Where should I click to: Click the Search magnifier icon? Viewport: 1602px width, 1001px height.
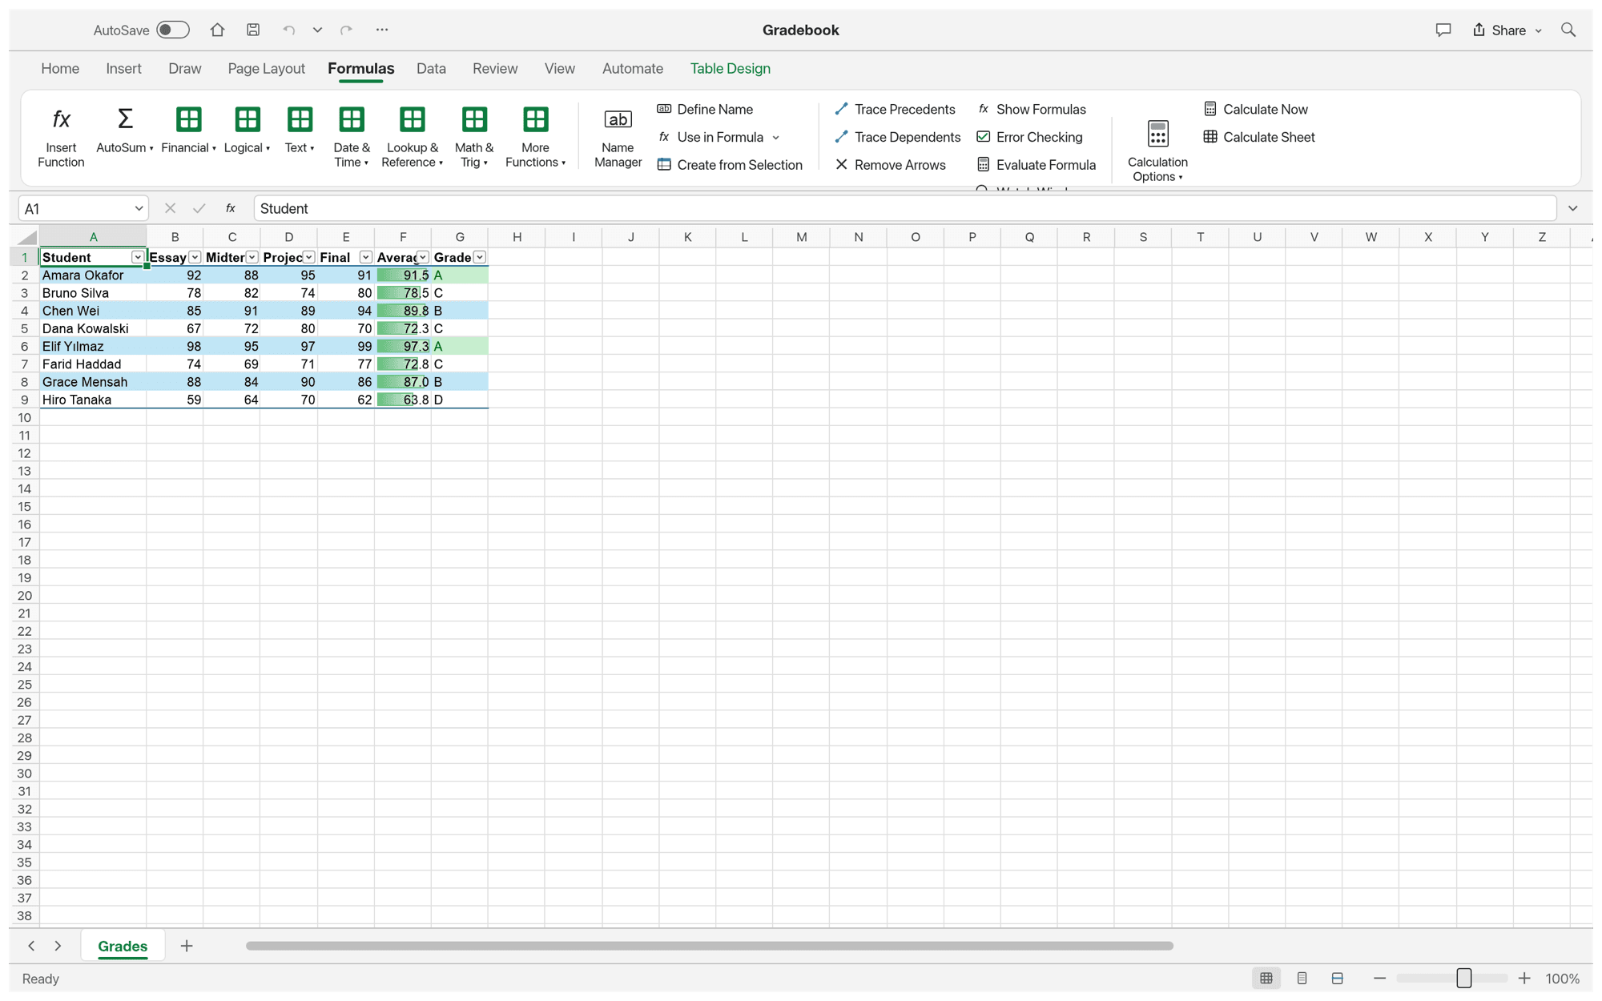(1568, 30)
